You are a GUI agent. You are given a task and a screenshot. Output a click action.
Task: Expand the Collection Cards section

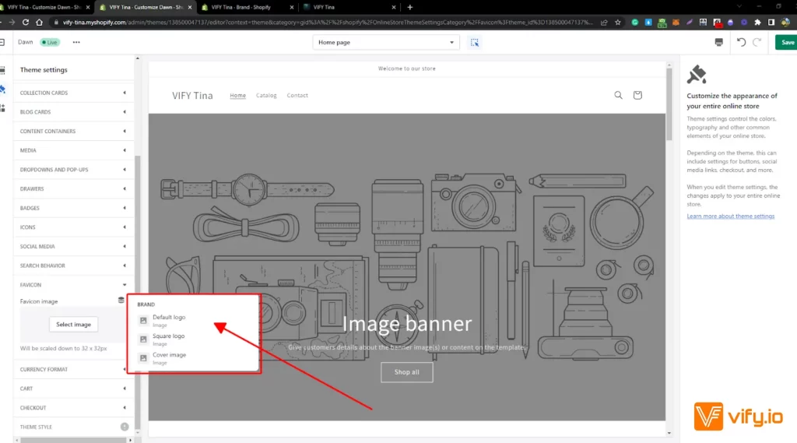(x=73, y=93)
